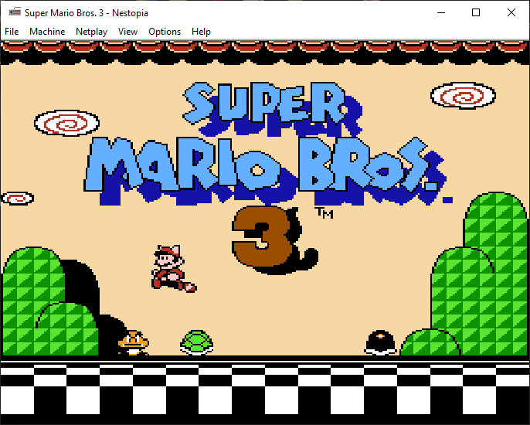The width and height of the screenshot is (530, 425).
Task: Click the brown number 3 logo
Action: (x=262, y=236)
